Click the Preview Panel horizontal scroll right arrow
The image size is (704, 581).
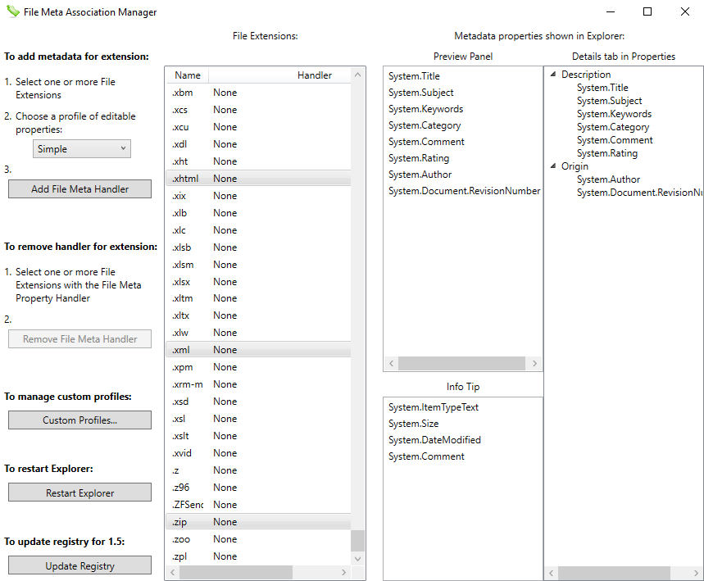tap(534, 363)
